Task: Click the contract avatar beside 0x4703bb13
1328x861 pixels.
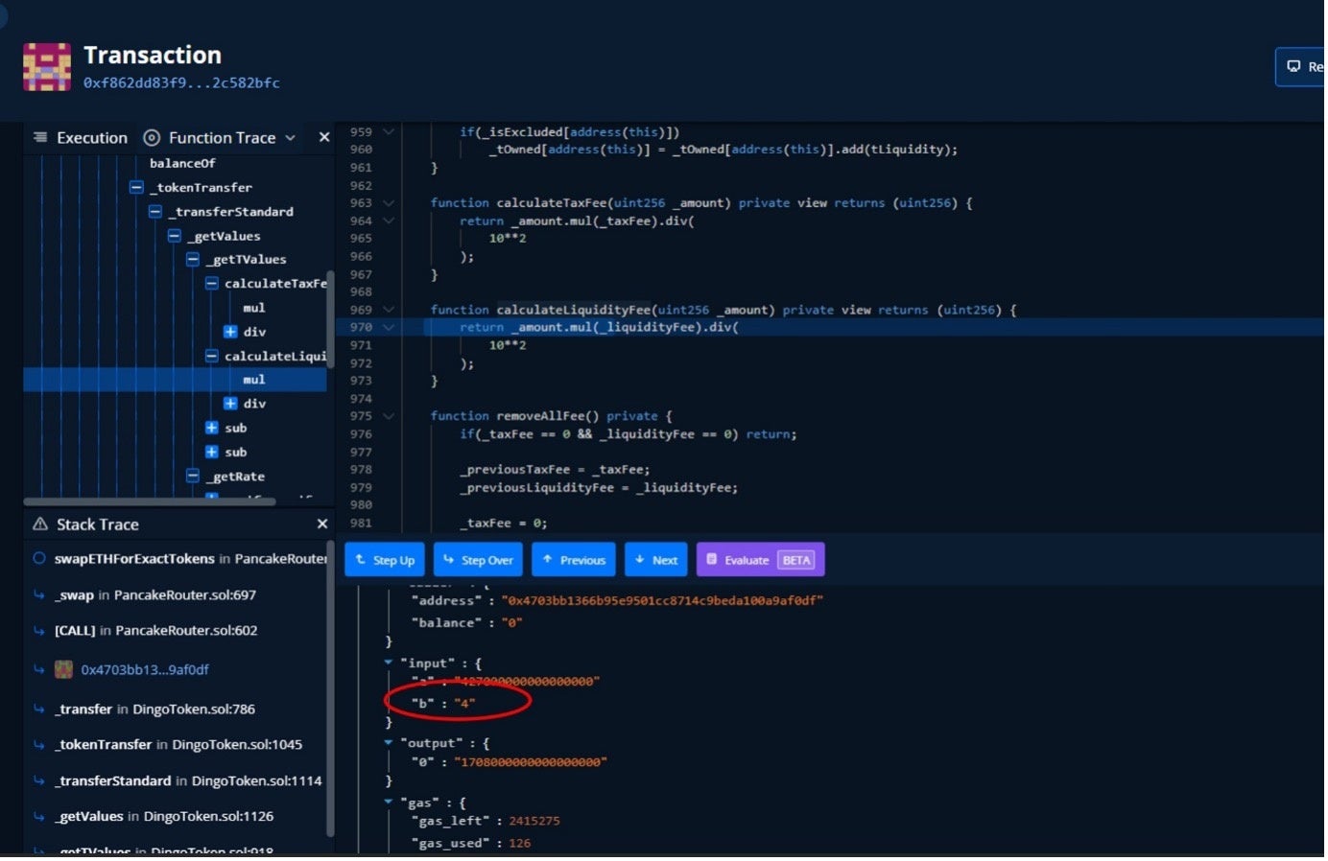Action: pyautogui.click(x=64, y=669)
